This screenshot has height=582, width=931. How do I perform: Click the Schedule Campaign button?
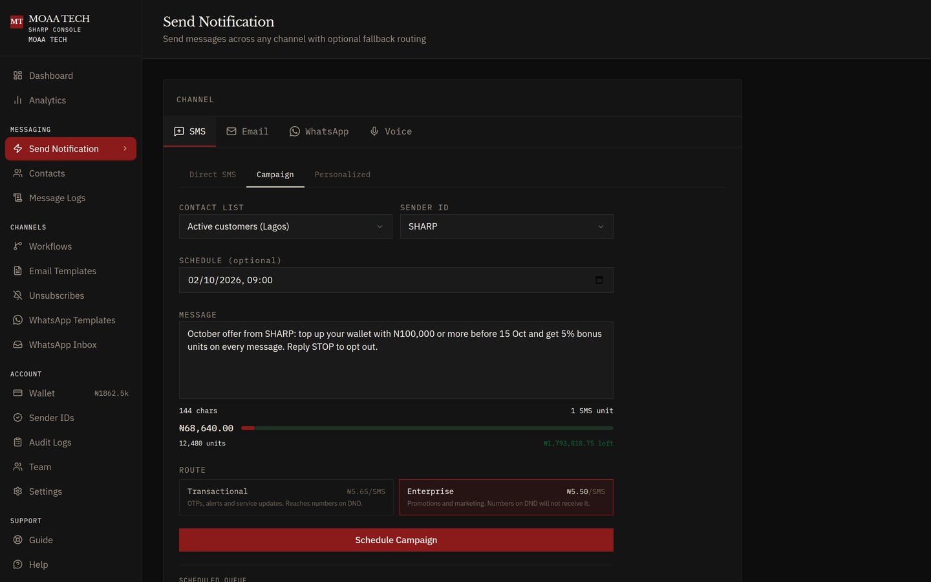coord(396,540)
